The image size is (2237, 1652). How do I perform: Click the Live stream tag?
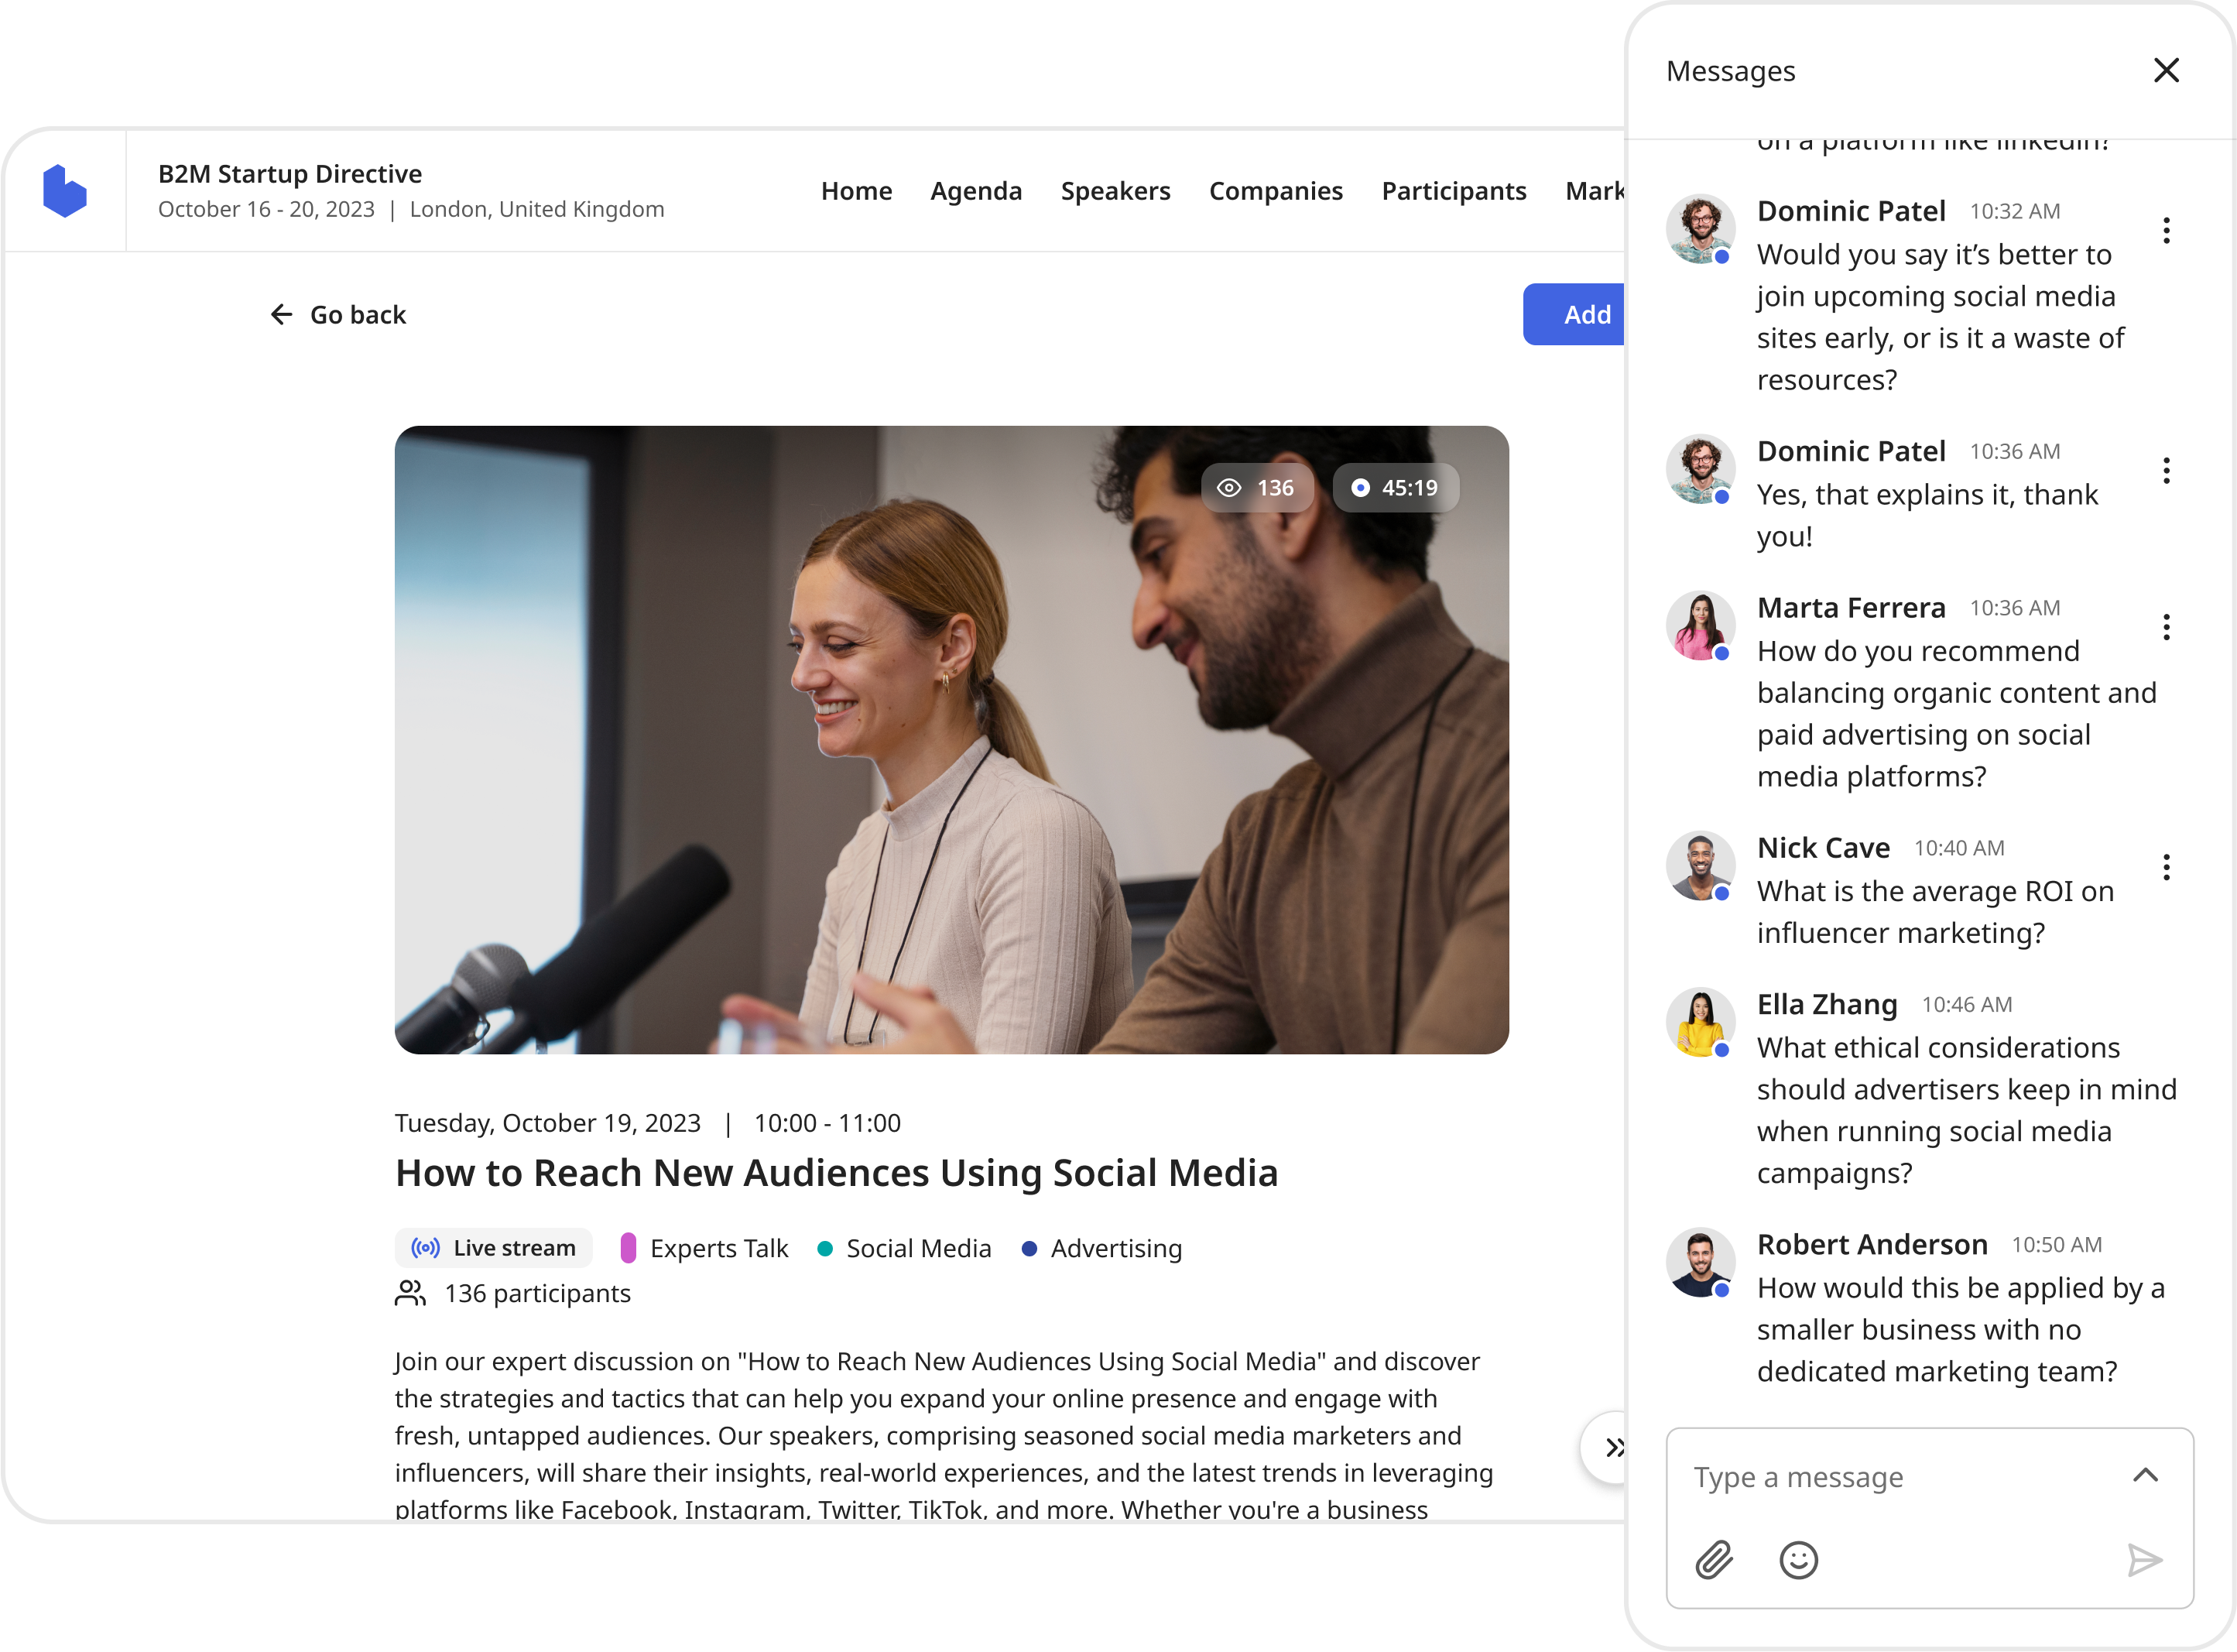coord(494,1248)
